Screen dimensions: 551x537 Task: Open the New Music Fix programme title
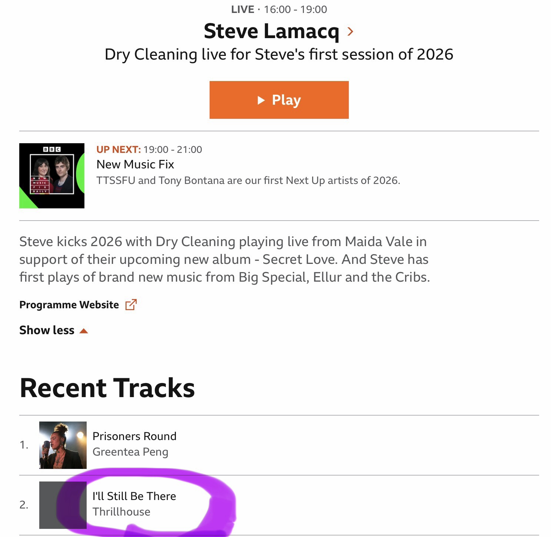[135, 164]
